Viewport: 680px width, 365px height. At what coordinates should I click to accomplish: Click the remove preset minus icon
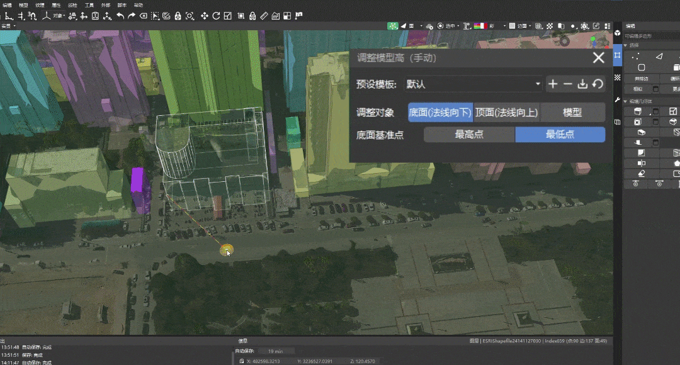pos(567,84)
